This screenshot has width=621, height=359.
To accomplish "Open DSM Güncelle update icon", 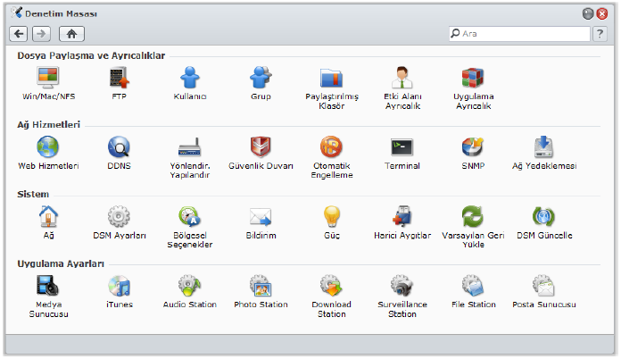I will pos(543,217).
